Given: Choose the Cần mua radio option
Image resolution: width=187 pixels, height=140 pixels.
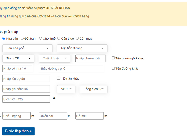Looking at the screenshot, I should 77,38.
